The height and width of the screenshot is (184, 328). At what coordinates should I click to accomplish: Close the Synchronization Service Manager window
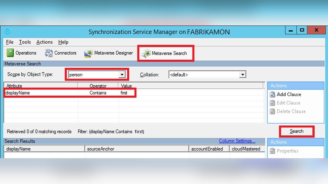click(x=316, y=30)
